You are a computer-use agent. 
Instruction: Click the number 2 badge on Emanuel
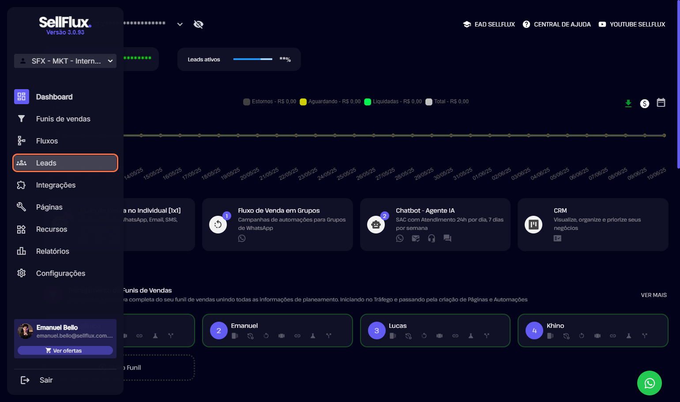coord(219,331)
